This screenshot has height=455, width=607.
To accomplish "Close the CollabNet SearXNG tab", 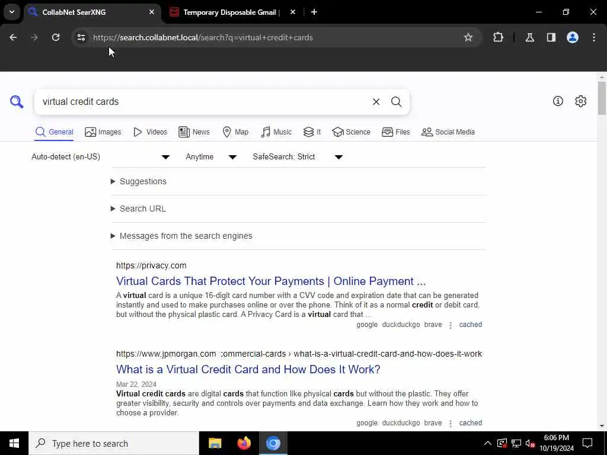I will [x=152, y=12].
